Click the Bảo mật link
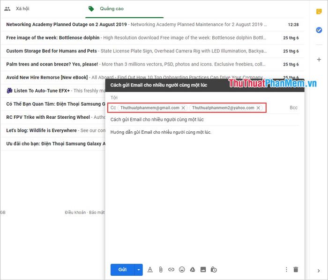328x280 pixels. click(97, 212)
